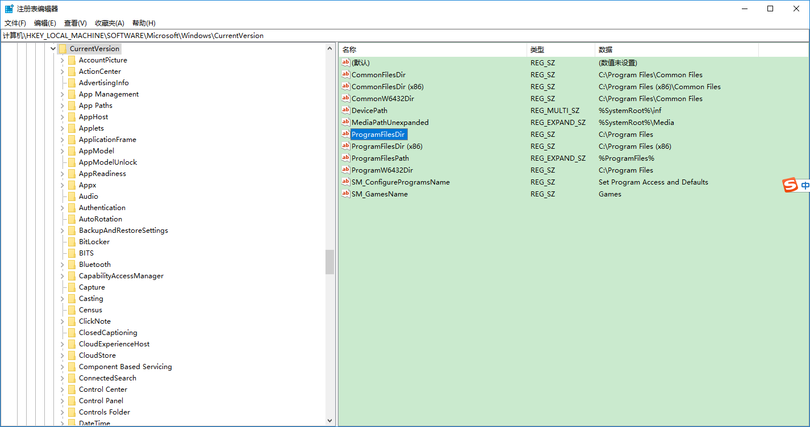Select the Capture tree key

point(92,287)
